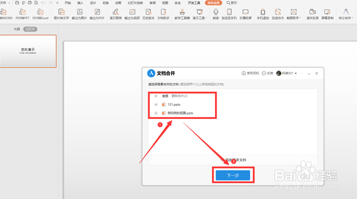Switch to 幻灯片 slides view tab
The image size is (358, 199).
30,29
